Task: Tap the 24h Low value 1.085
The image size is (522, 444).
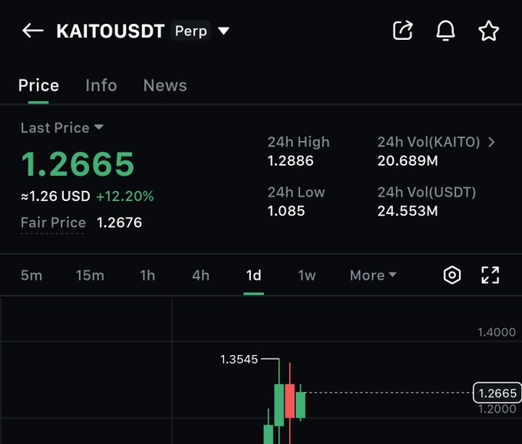Action: click(286, 211)
